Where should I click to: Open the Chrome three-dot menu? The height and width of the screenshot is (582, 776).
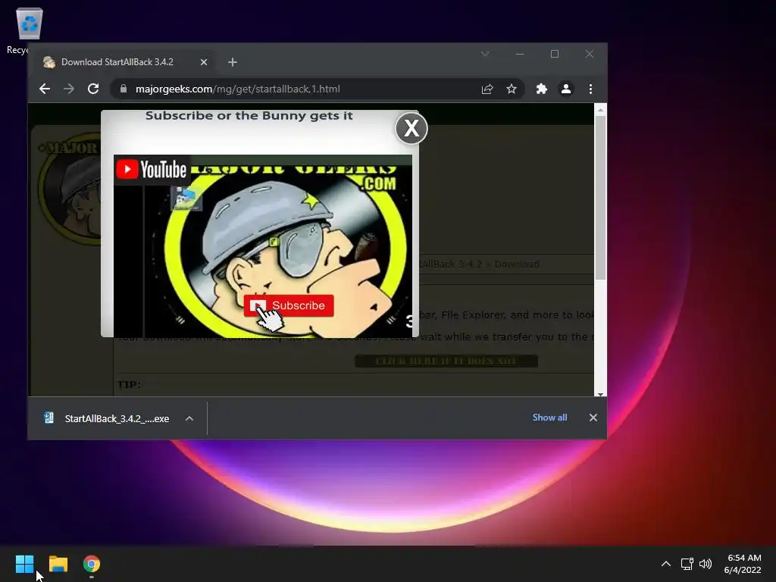(x=590, y=89)
